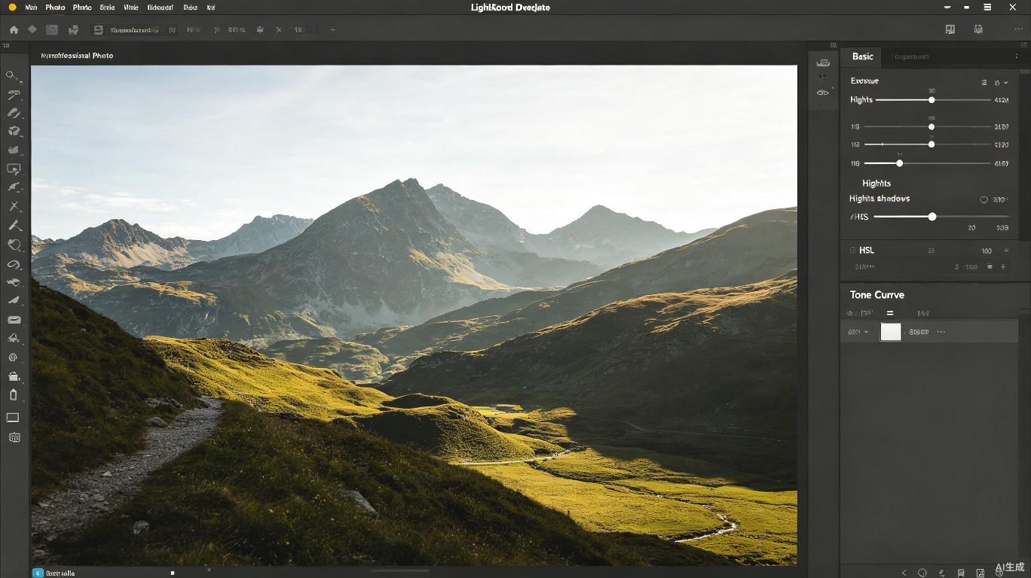Select the hammer-shaped tool in left toolbar

click(14, 225)
